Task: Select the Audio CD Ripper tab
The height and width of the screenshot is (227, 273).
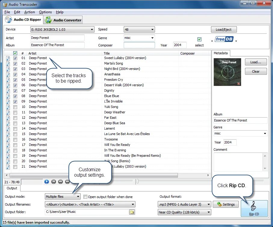Action: 23,20
